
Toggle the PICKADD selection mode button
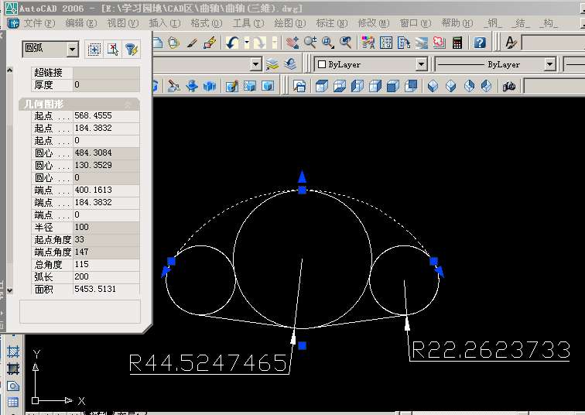(x=94, y=49)
